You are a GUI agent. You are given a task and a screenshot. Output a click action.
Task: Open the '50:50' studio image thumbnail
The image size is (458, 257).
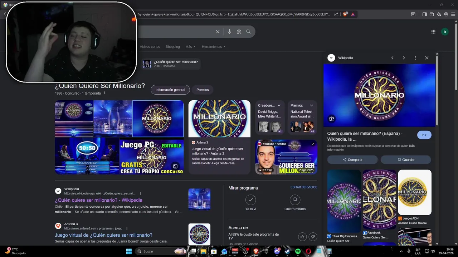click(87, 156)
